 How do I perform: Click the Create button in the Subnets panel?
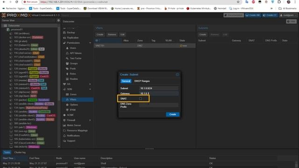coord(202,35)
